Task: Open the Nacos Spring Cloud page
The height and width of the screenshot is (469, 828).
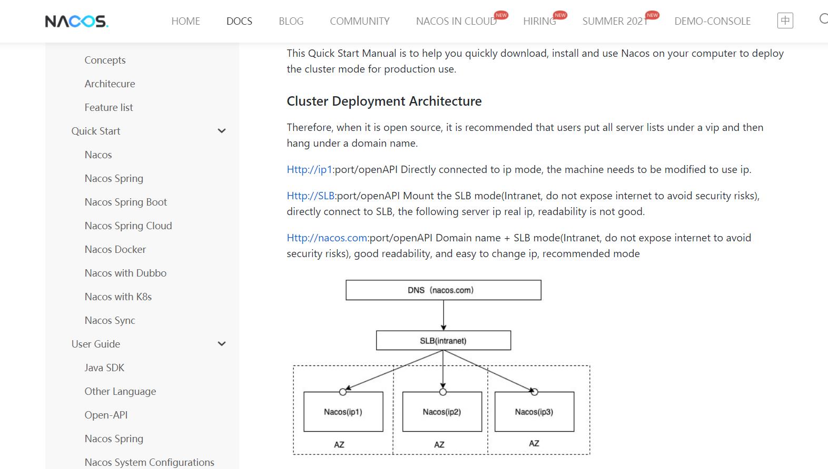Action: tap(128, 226)
